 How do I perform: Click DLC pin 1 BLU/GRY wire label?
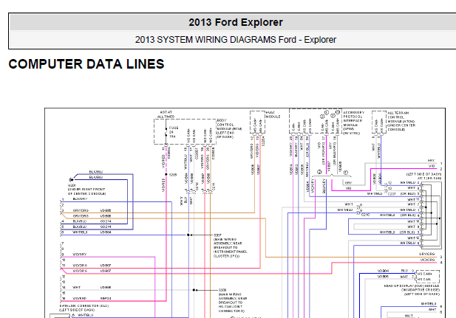[x=80, y=199]
